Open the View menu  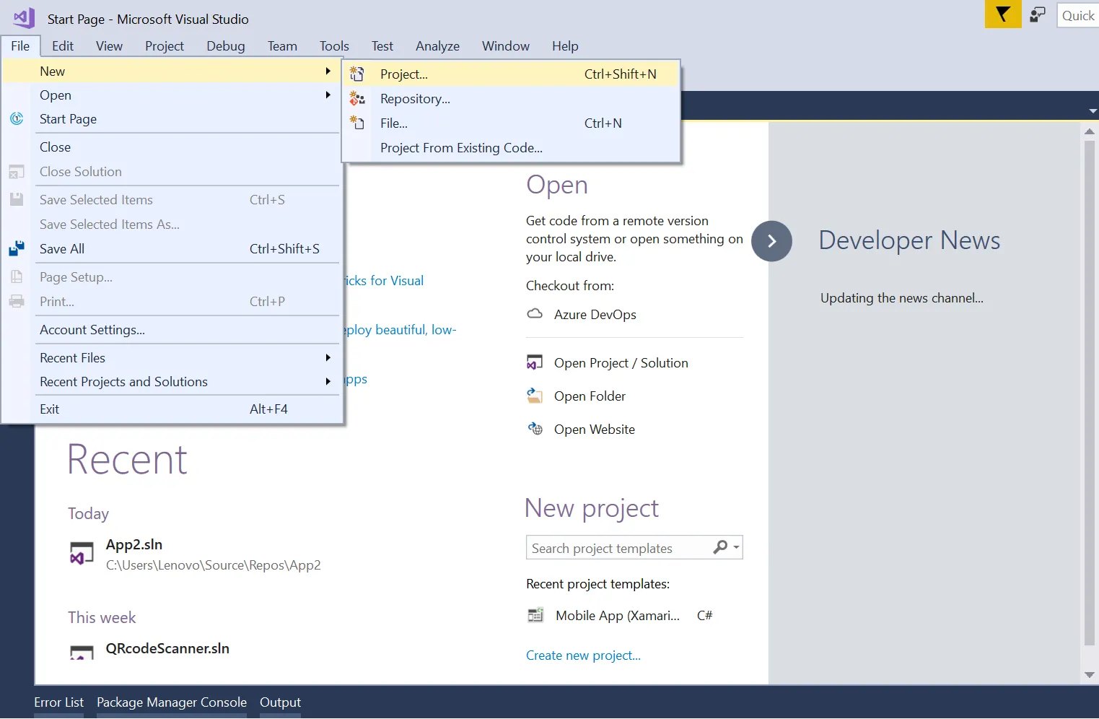coord(109,45)
